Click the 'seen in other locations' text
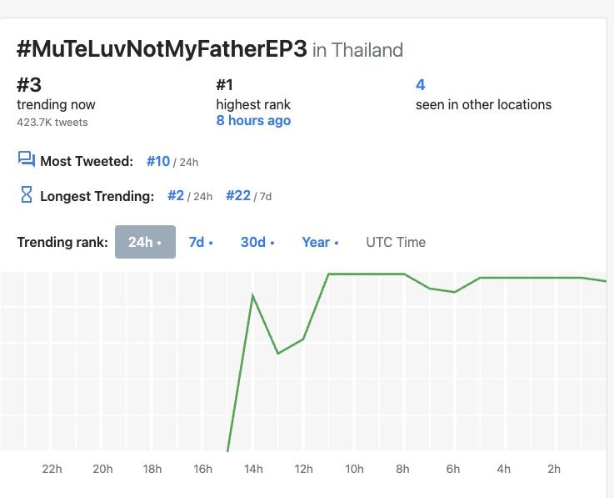The height and width of the screenshot is (498, 614). click(483, 104)
